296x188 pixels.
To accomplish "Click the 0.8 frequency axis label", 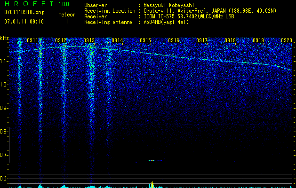I will (4, 132).
